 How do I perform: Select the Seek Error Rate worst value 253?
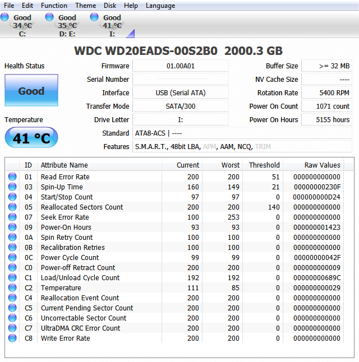click(x=233, y=217)
